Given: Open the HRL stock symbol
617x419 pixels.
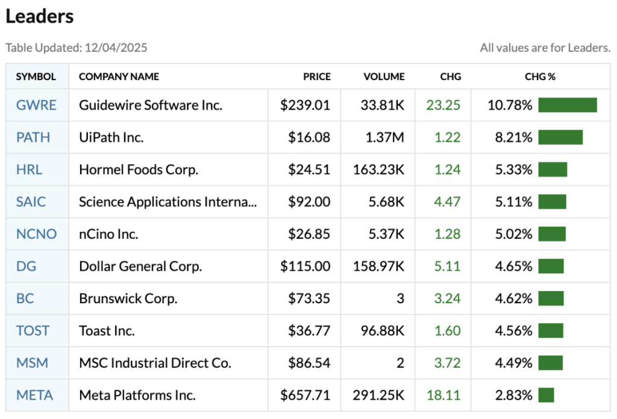Looking at the screenshot, I should [x=29, y=169].
